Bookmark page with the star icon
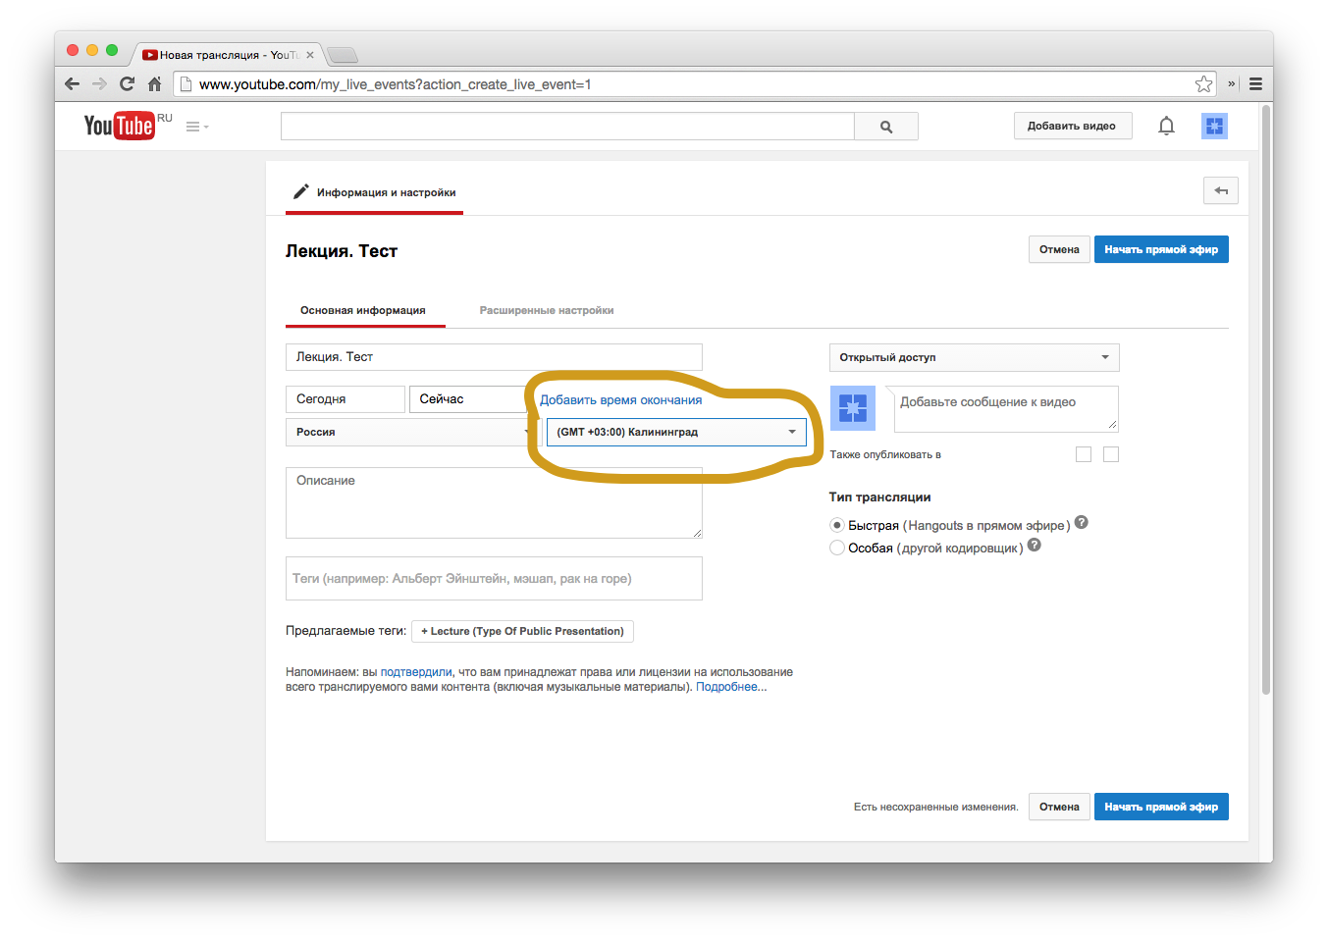1328x941 pixels. 1203,84
